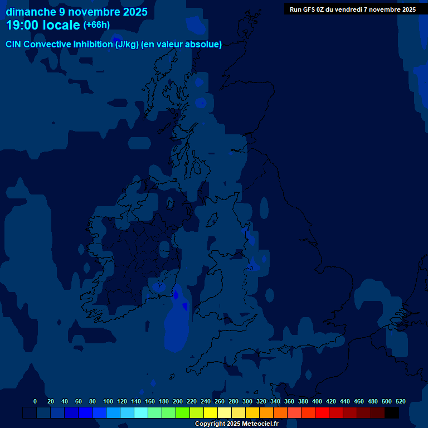The width and height of the screenshot is (428, 428).
Task: Click the darkest navy swatch at legend start
Action: (x=30, y=413)
